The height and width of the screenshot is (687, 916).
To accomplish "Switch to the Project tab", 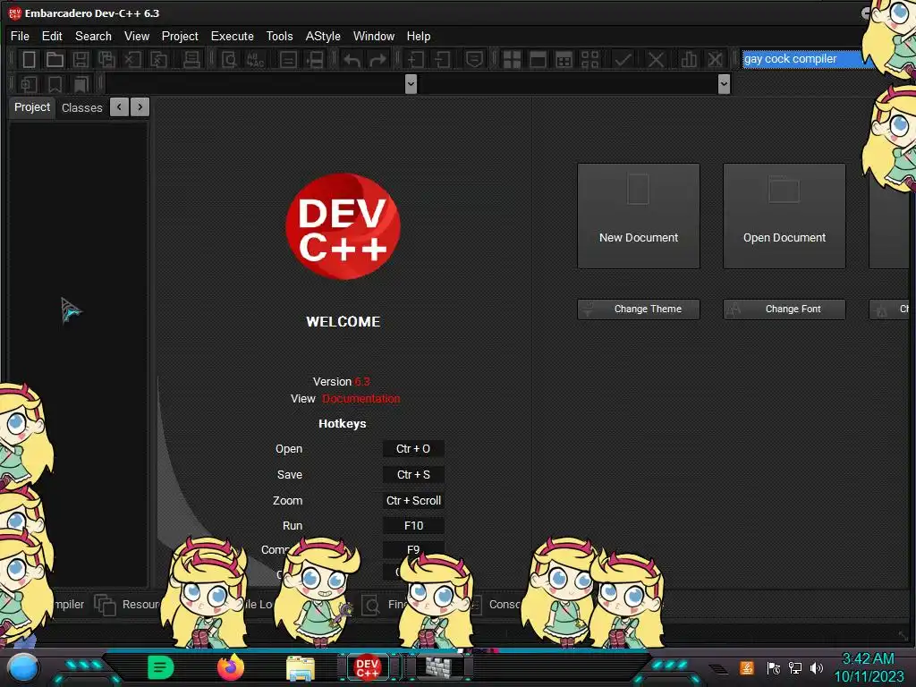I will [32, 107].
